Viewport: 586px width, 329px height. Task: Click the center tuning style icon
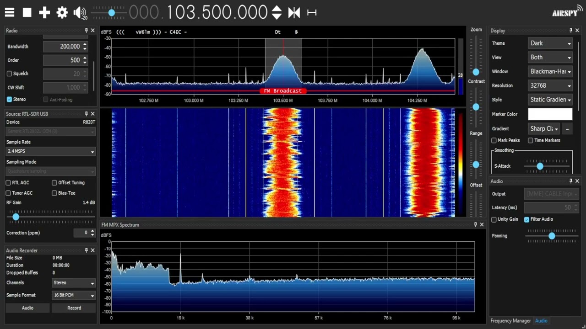coord(294,12)
